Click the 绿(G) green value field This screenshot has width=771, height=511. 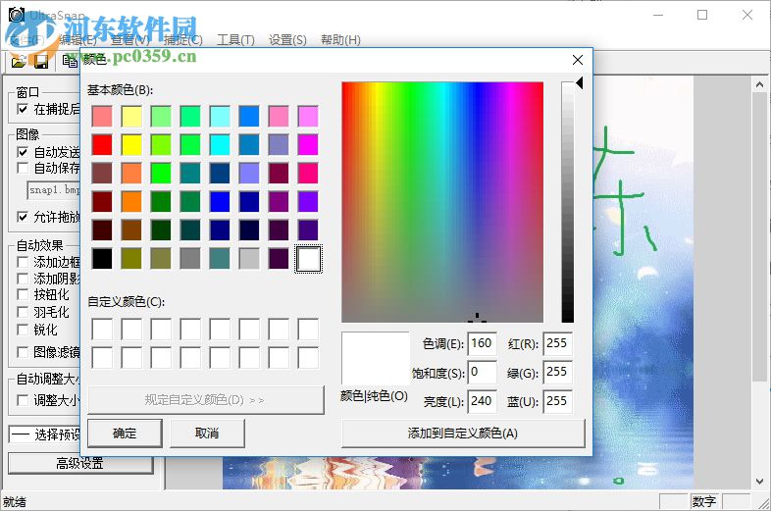pos(557,373)
